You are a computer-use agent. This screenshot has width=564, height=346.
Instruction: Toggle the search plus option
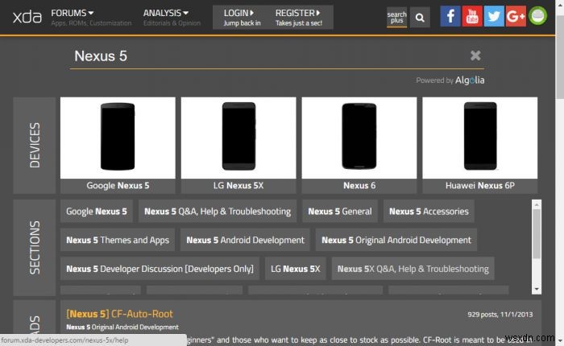click(396, 17)
